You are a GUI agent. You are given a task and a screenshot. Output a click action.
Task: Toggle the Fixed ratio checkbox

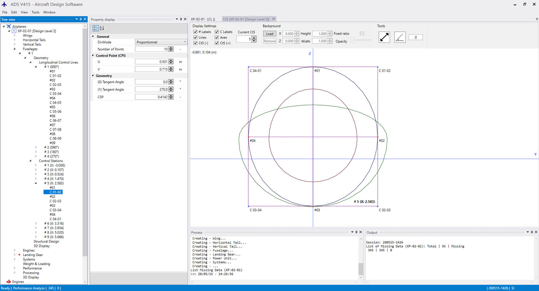(362, 33)
